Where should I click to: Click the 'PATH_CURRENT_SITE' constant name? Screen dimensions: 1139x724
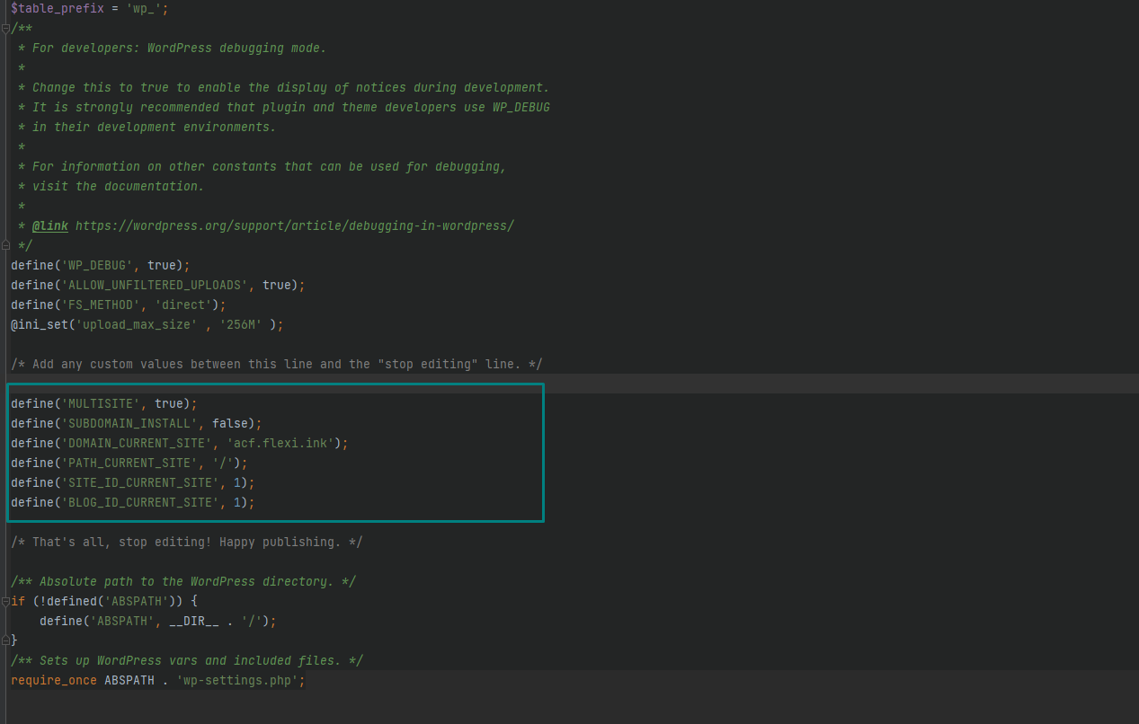[x=129, y=463]
